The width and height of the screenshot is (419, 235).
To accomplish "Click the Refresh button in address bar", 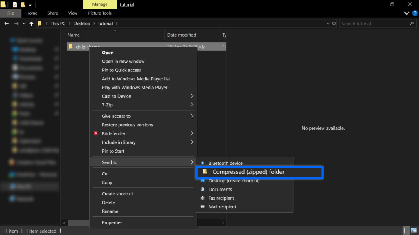I will click(334, 23).
